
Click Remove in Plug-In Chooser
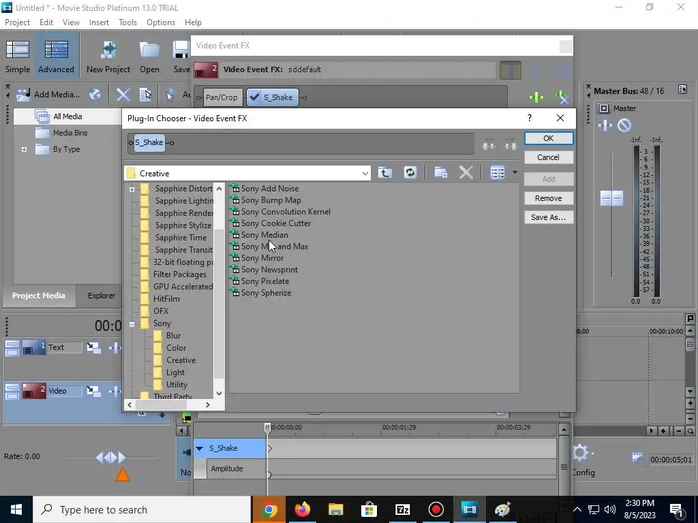[549, 198]
